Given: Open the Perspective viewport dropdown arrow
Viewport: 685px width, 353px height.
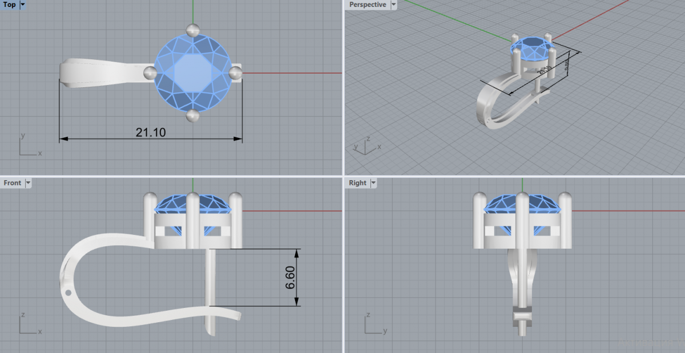Looking at the screenshot, I should tap(393, 5).
